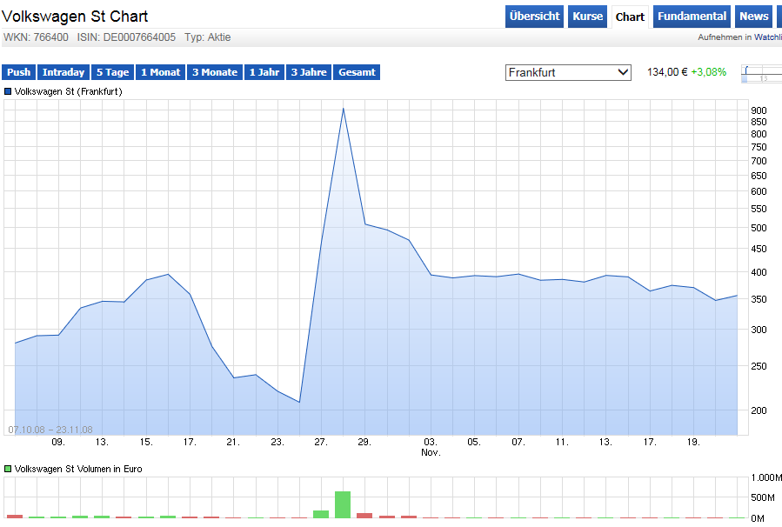Click the 27. date label on the x-axis
782x527 pixels.
point(321,442)
